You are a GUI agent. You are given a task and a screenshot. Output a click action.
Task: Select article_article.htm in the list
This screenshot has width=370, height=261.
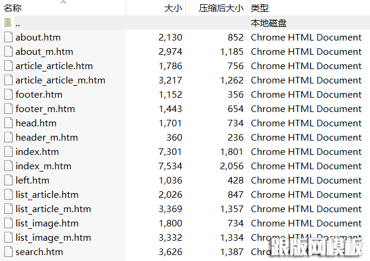pyautogui.click(x=54, y=66)
